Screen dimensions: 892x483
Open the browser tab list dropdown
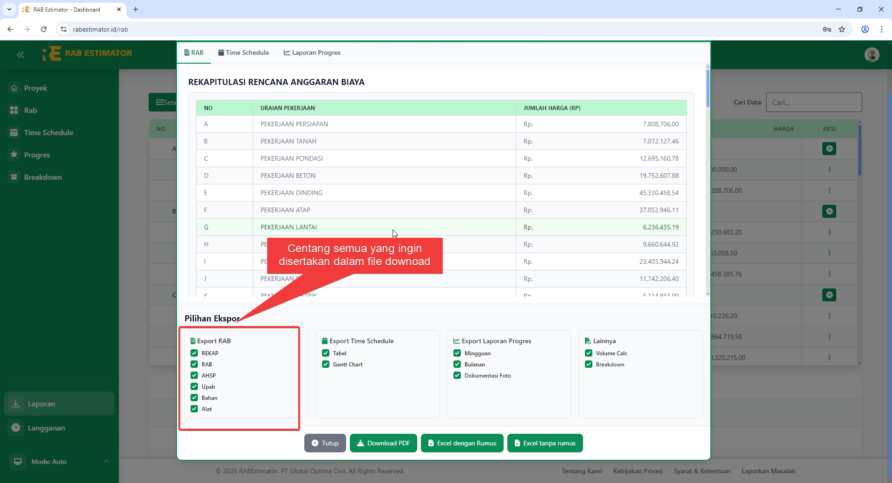pyautogui.click(x=9, y=9)
